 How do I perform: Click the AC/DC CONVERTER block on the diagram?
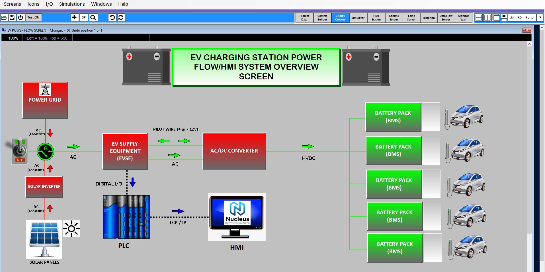coord(234,151)
